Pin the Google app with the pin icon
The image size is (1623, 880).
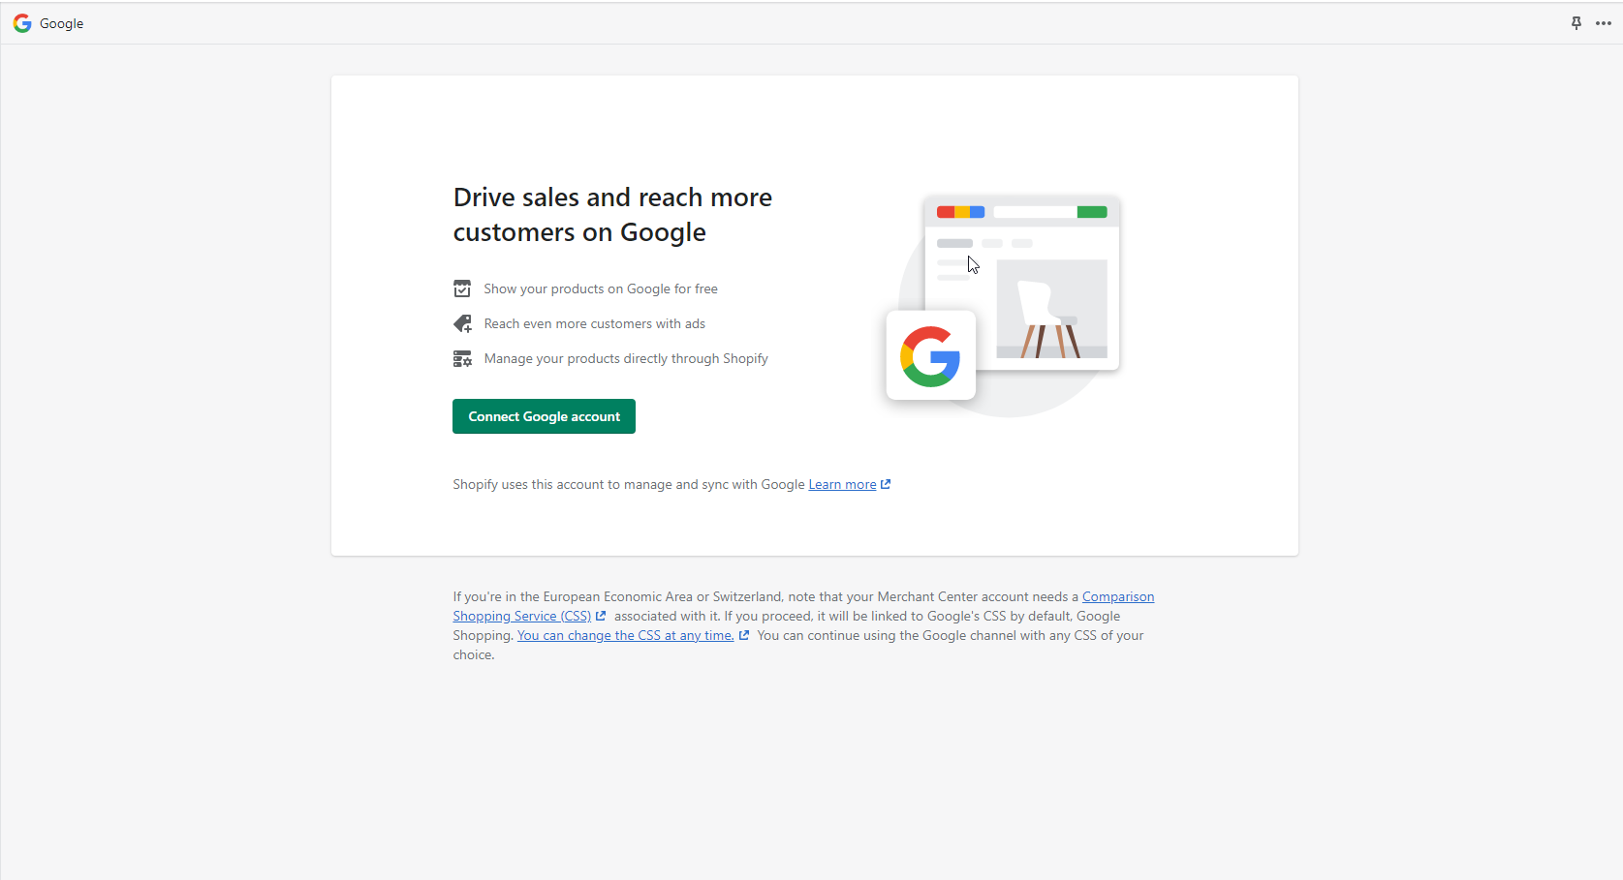(x=1576, y=23)
